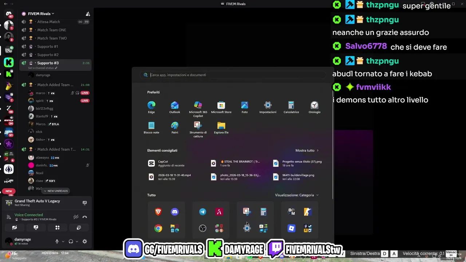Image resolution: width=466 pixels, height=262 pixels.
Task: Click damyrage user avatar in Discord
Action: tap(8, 241)
